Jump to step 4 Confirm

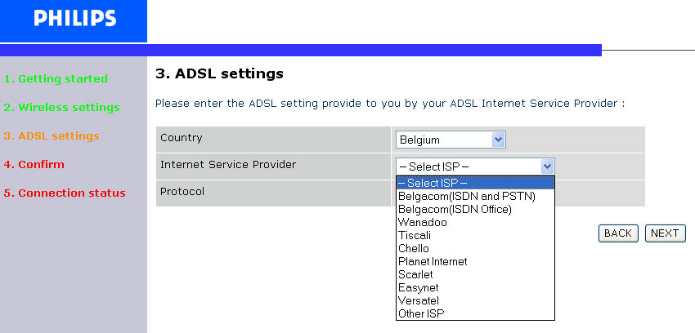pyautogui.click(x=34, y=164)
